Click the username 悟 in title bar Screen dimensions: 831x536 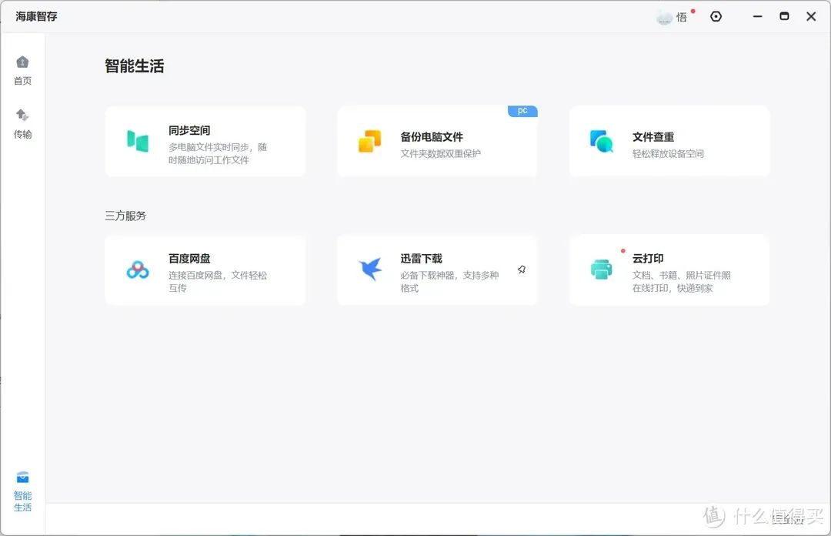click(682, 18)
